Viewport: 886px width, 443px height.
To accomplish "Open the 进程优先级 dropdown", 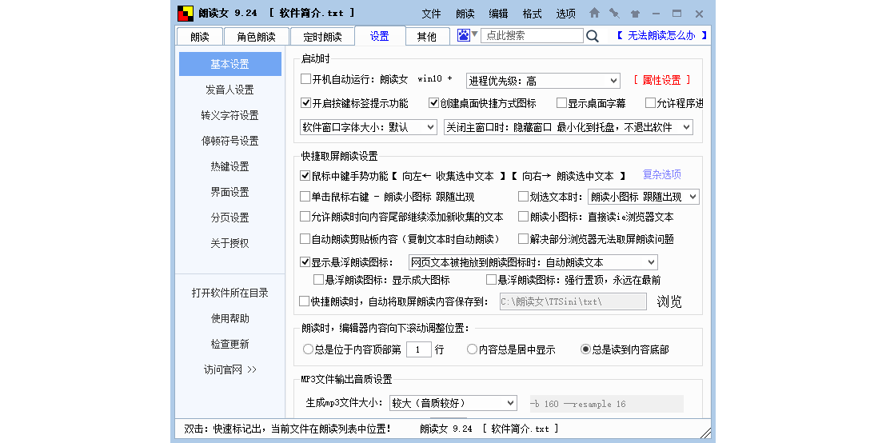I will coord(543,81).
